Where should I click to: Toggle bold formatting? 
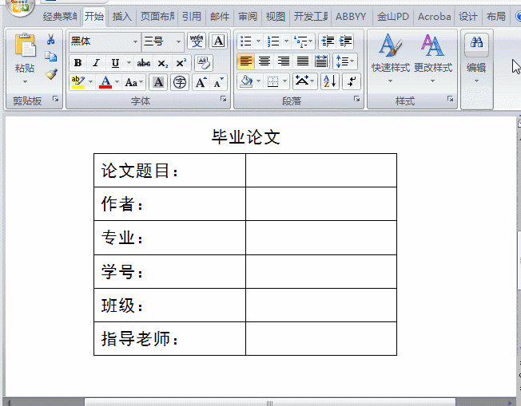78,63
